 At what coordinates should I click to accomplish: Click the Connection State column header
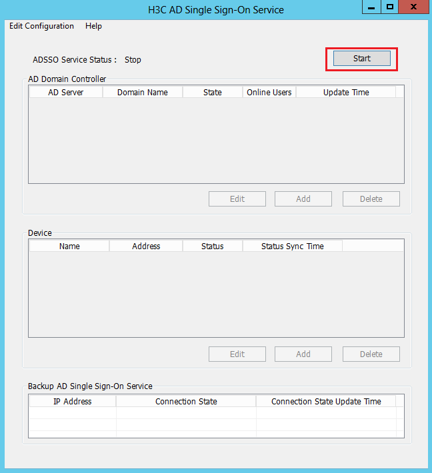[x=186, y=402]
